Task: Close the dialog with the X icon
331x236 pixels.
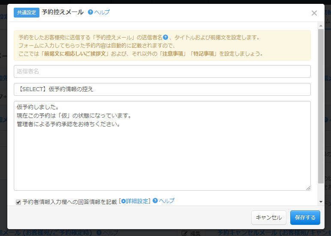Action: click(314, 13)
